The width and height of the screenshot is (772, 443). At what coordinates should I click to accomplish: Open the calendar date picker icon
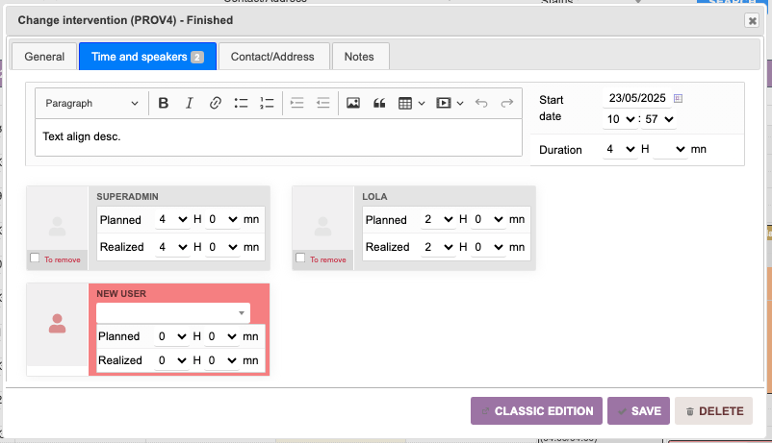678,98
